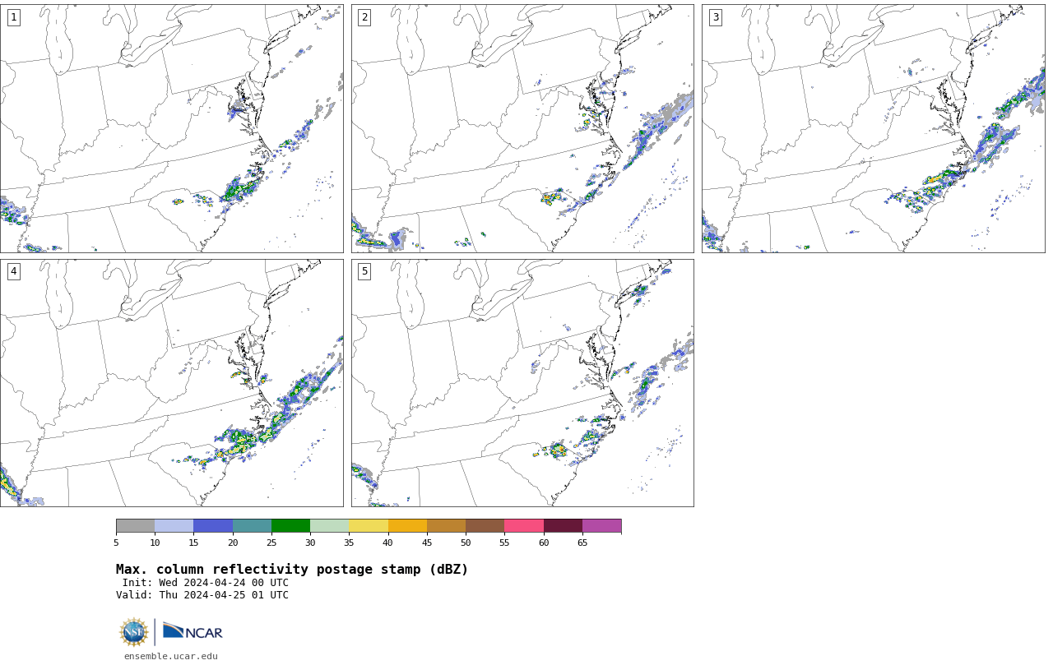Click the tan-brown 45-50 dBZ swatch
1053x665 pixels.
(x=446, y=526)
